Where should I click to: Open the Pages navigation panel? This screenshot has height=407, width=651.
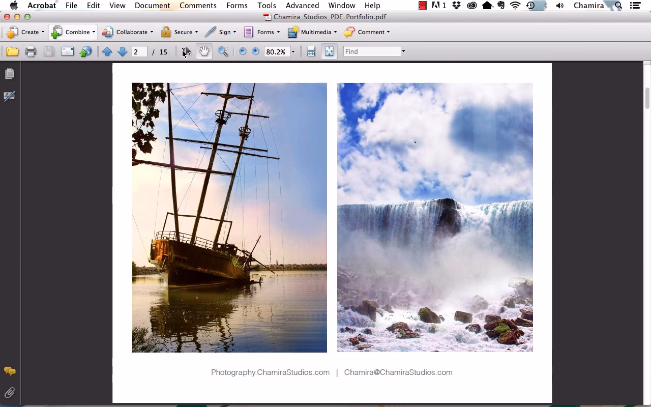[10, 73]
